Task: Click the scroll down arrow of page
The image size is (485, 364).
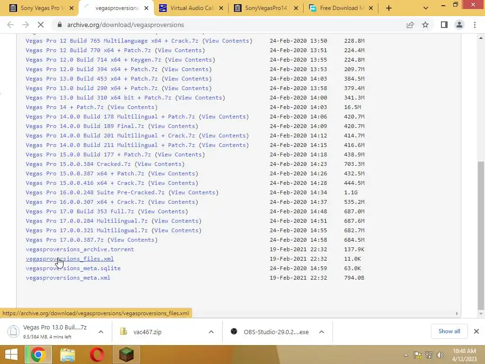Action: 481,314
